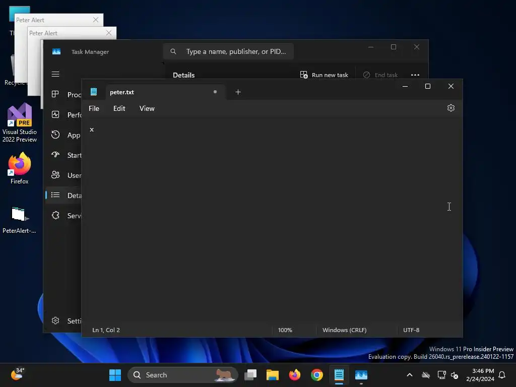Open Windows Start button
Screen dimensions: 516x387
(x=115, y=375)
